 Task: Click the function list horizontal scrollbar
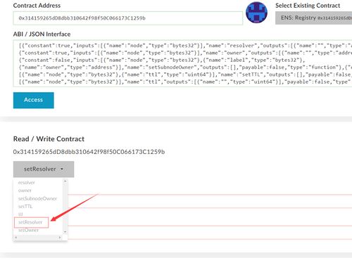[x=38, y=238]
